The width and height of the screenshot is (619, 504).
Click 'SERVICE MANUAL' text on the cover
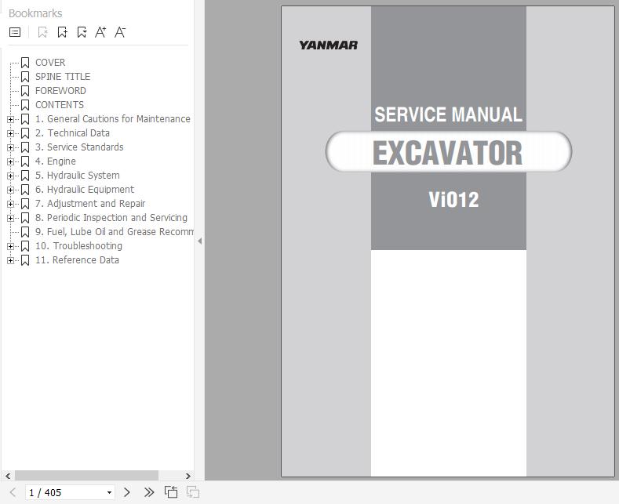coord(448,114)
